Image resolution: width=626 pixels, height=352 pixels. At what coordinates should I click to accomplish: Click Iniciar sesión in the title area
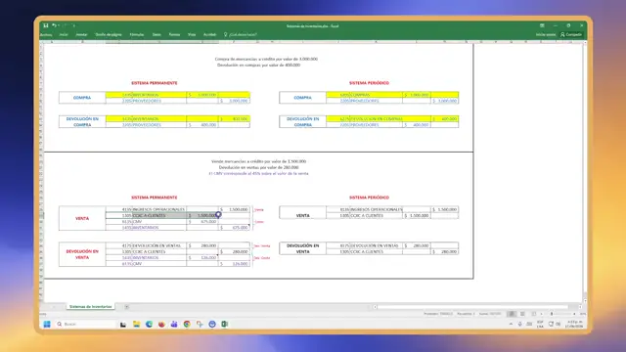(x=546, y=35)
